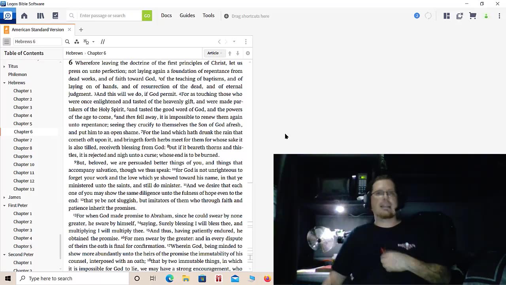
Task: Open the dropdown arrow next to interlinear icon
Action: click(x=93, y=42)
